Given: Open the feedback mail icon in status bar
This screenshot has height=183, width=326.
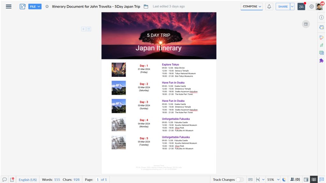Looking at the screenshot, I should pyautogui.click(x=322, y=180).
